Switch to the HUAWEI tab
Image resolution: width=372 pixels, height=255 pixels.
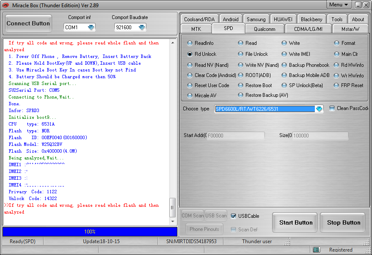click(283, 19)
